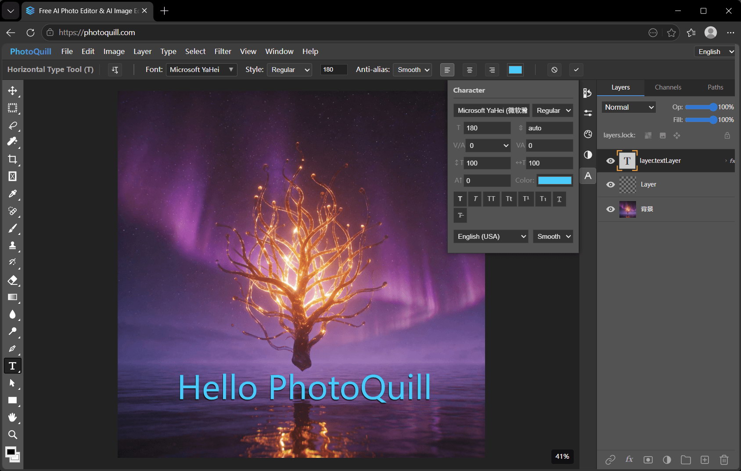This screenshot has height=471, width=741.
Task: Align text right
Action: coord(492,70)
